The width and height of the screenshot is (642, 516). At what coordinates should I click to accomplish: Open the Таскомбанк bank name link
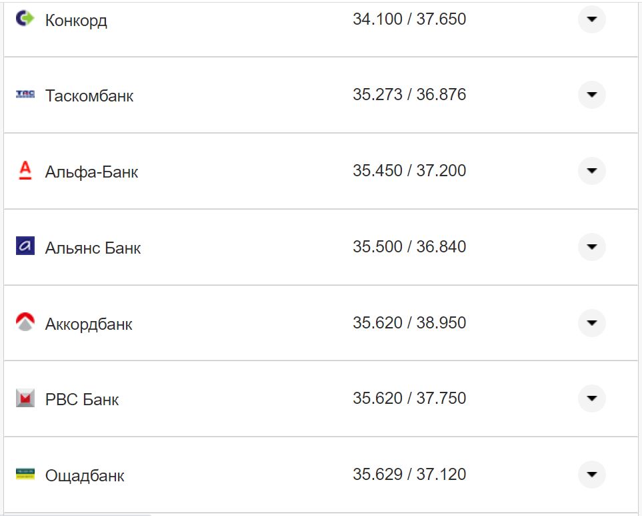point(89,96)
